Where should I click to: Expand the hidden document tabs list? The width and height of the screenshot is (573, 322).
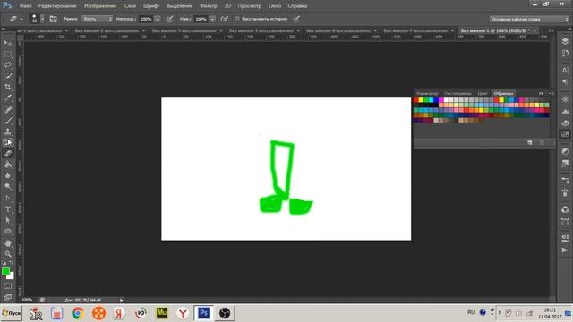pos(552,30)
